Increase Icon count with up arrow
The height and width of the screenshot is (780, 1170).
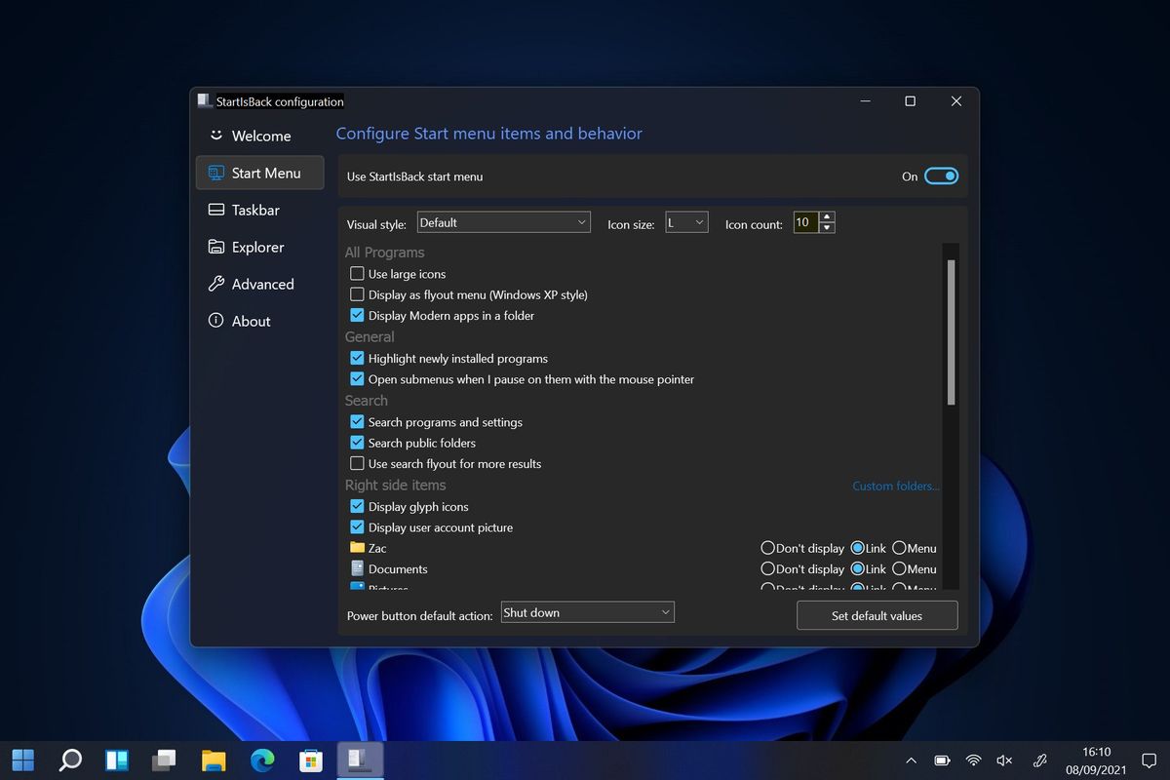pyautogui.click(x=827, y=217)
